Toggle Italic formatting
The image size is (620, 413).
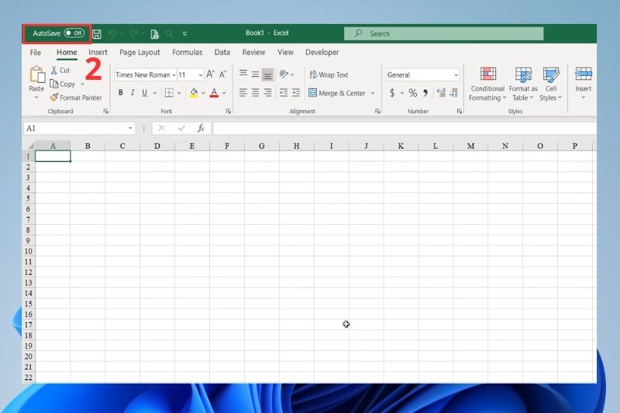point(133,92)
